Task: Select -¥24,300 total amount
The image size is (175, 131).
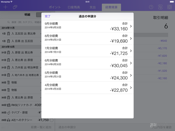Action: [119, 78]
